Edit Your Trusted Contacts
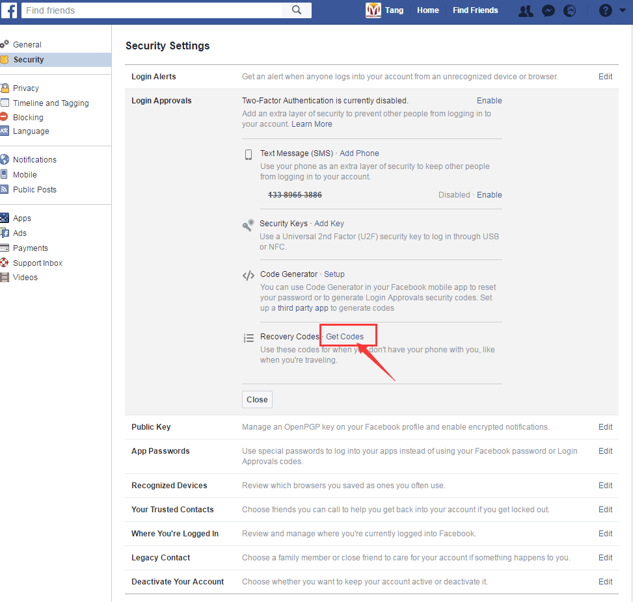The height and width of the screenshot is (602, 633). tap(605, 510)
